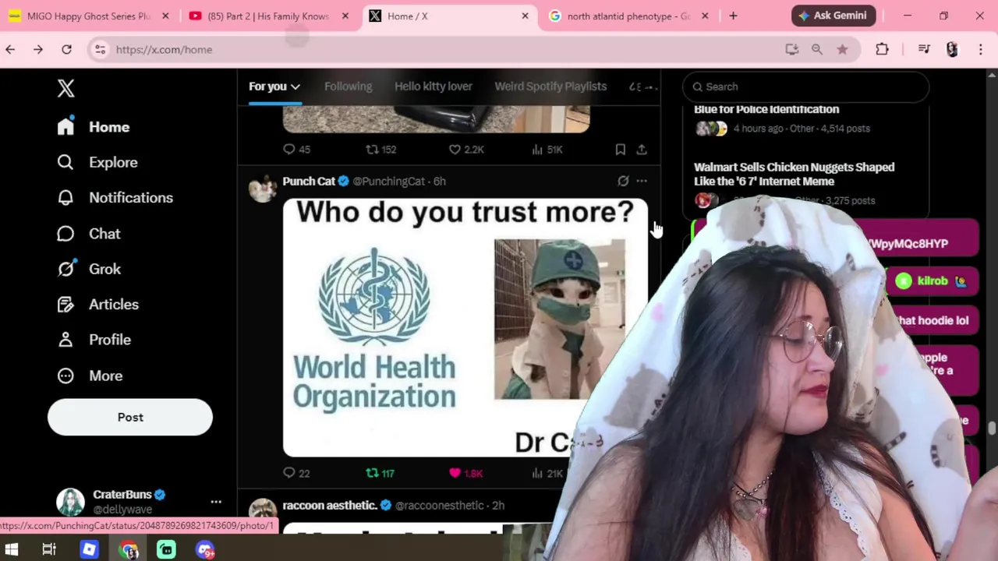Click the X logo in the sidebar

pos(65,88)
